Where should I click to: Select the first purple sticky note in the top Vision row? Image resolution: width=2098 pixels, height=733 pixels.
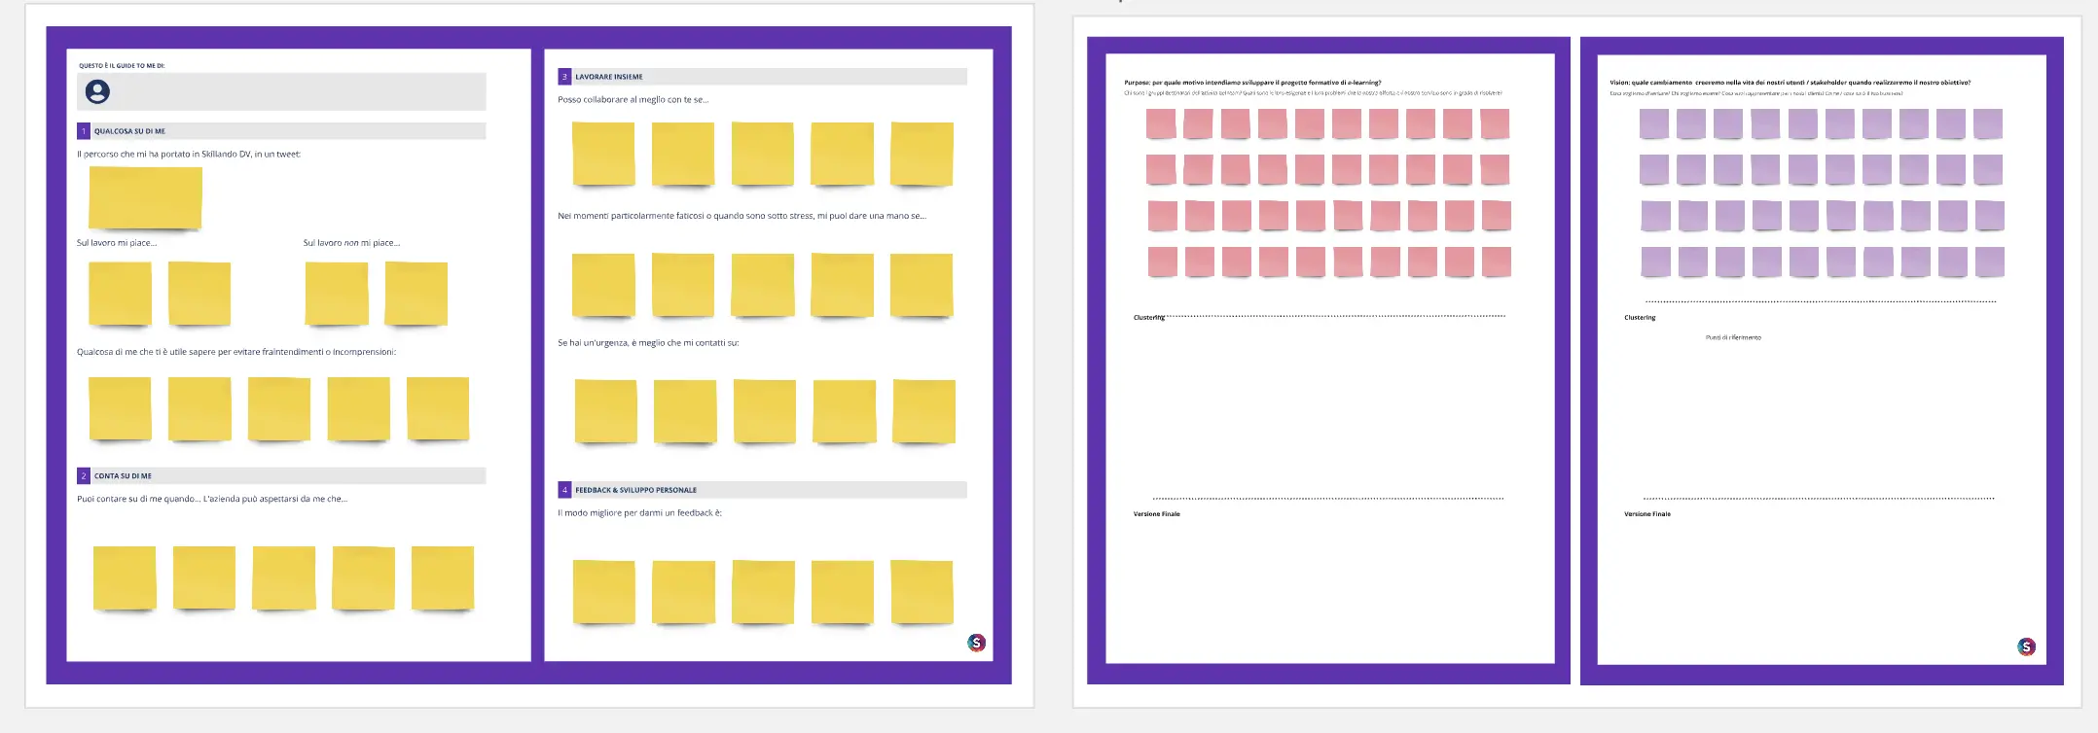pos(1654,123)
